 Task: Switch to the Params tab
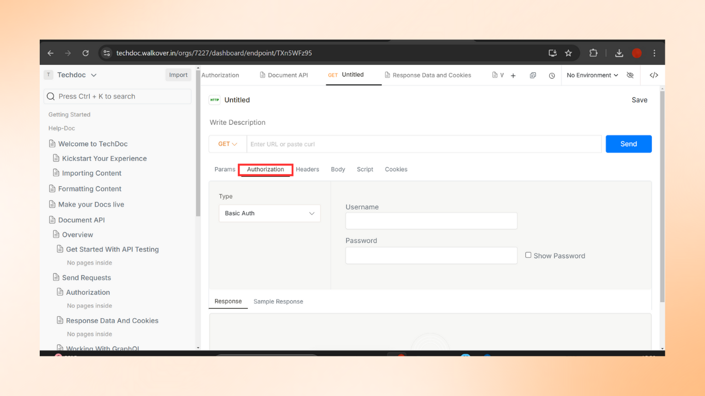coord(225,169)
